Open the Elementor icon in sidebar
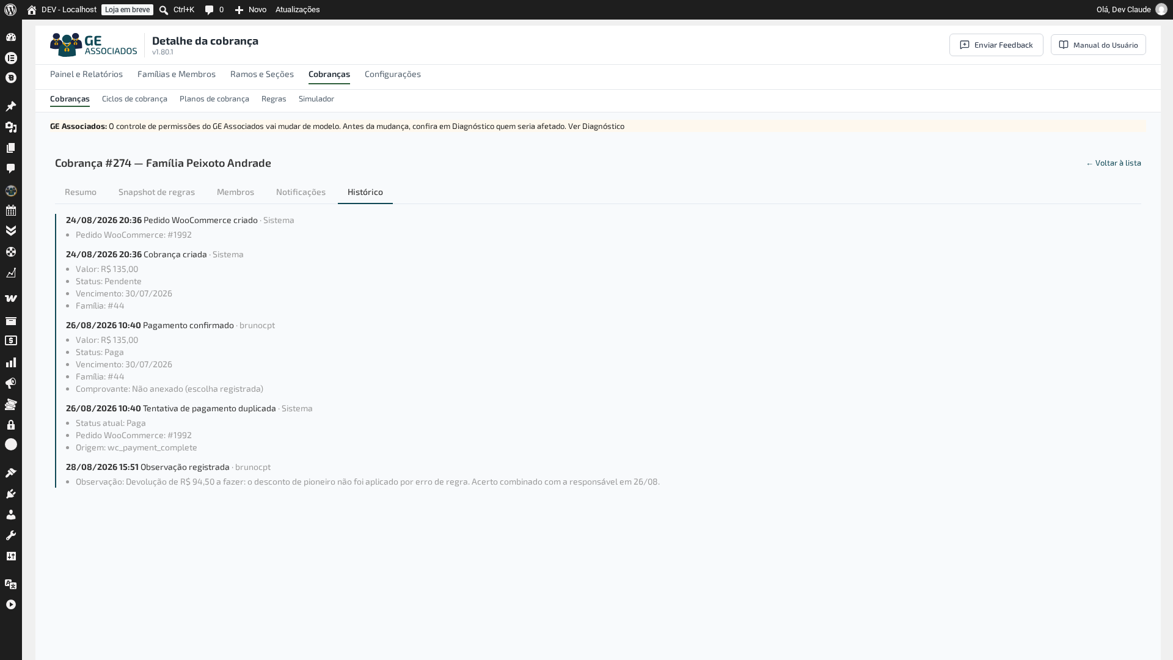The width and height of the screenshot is (1173, 660). tap(11, 58)
